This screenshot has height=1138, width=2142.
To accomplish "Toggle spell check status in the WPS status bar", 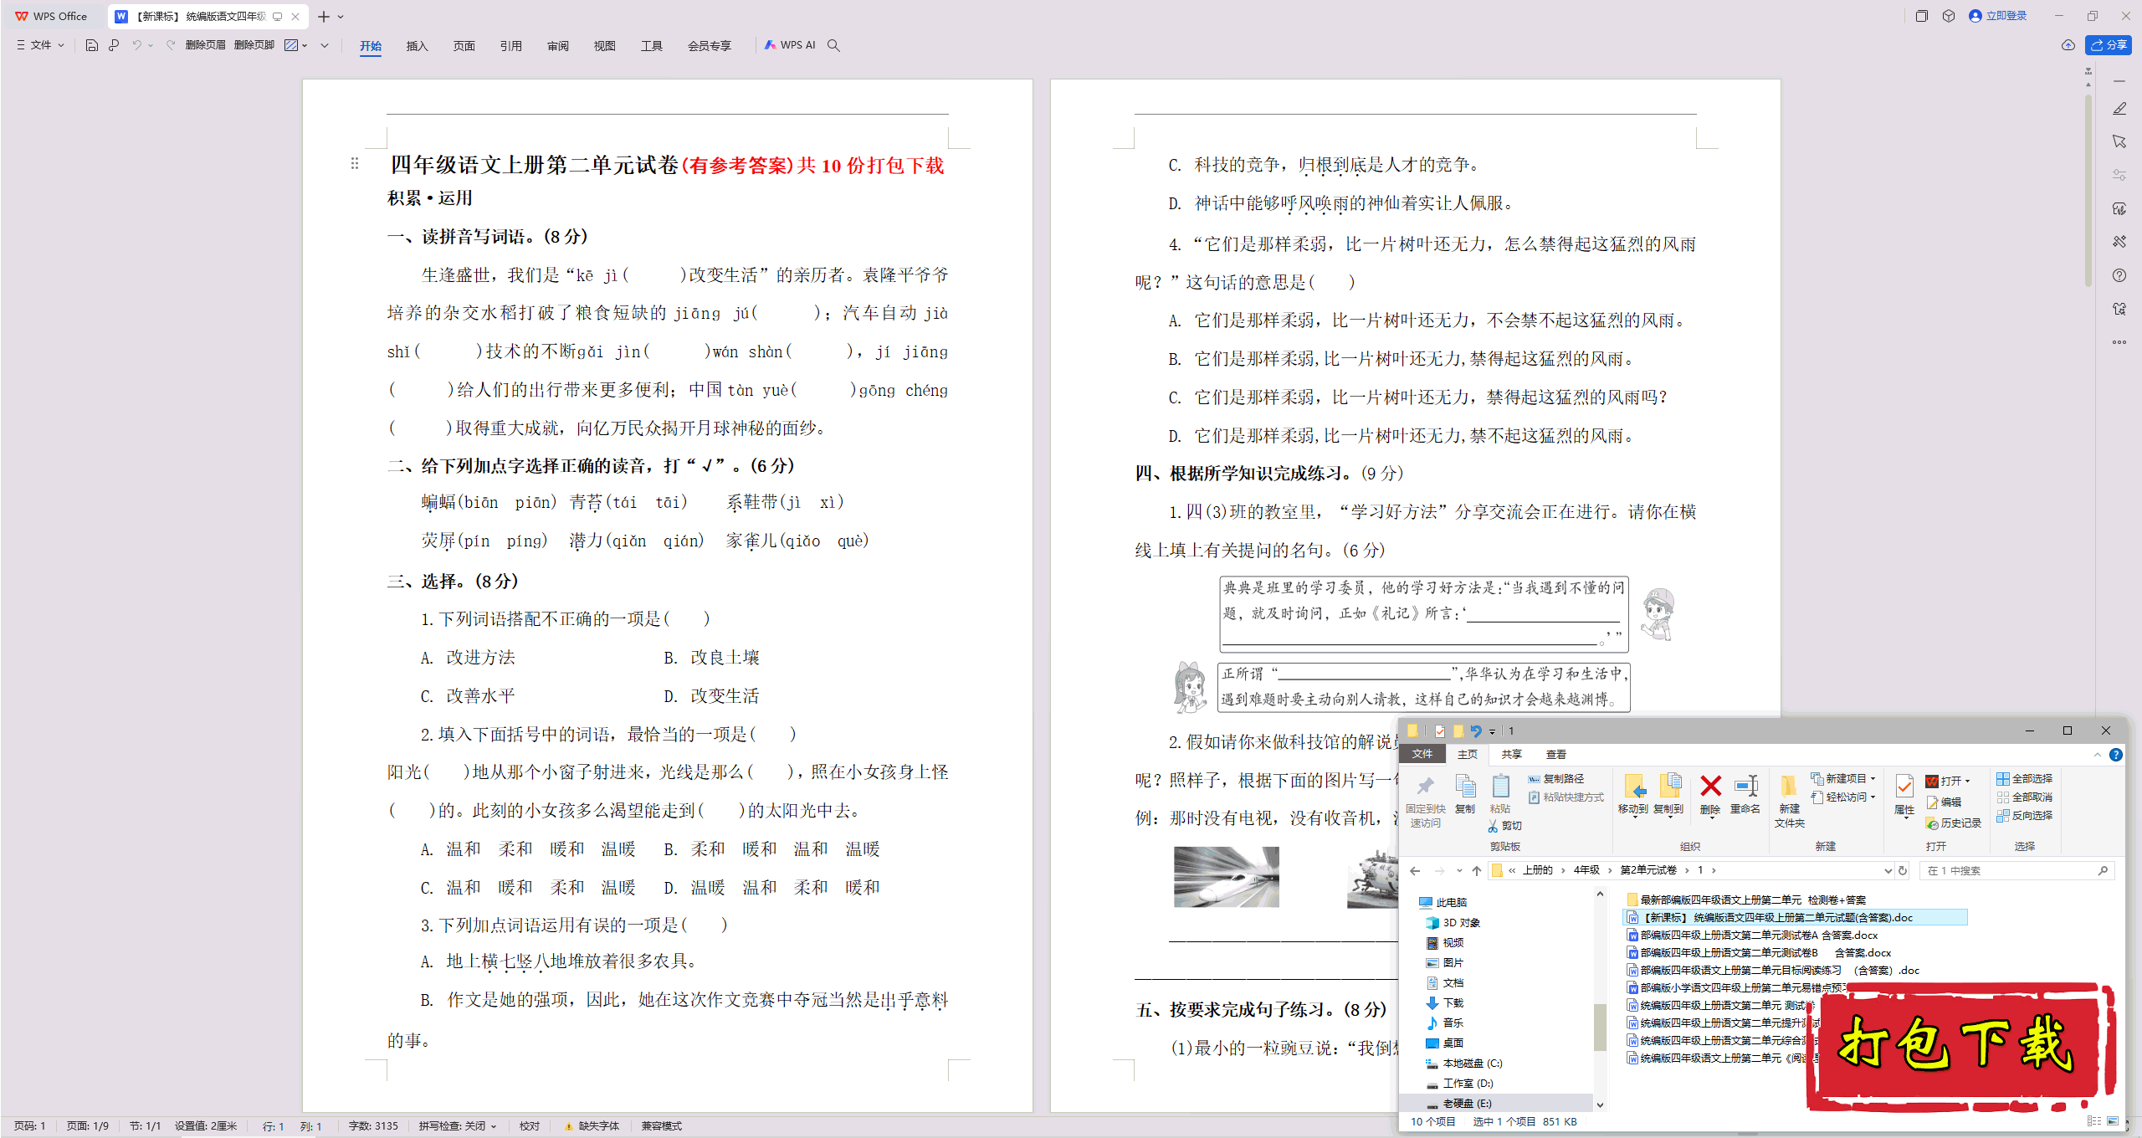I will (x=458, y=1126).
